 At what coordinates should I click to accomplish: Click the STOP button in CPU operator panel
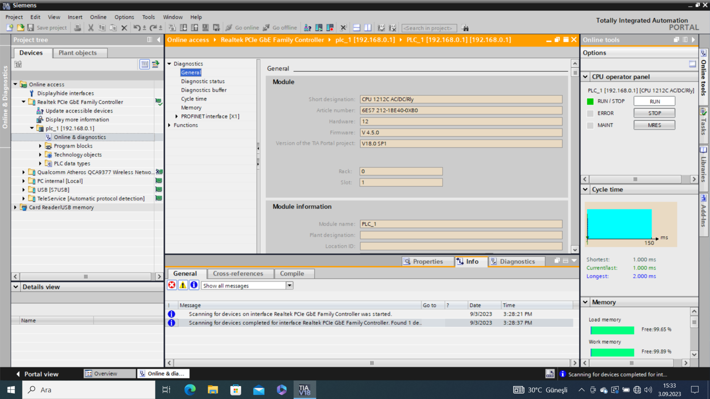[655, 113]
